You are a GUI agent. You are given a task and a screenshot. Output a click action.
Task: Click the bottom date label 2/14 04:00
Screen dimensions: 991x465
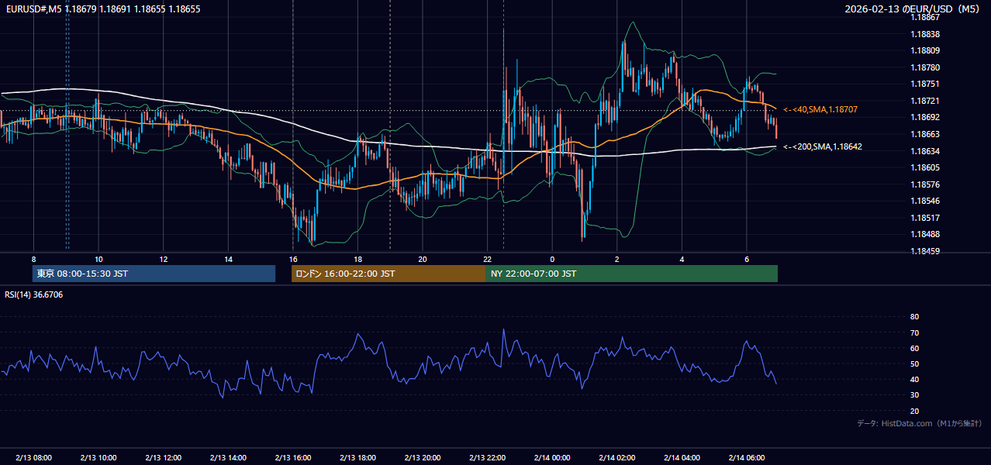(682, 457)
